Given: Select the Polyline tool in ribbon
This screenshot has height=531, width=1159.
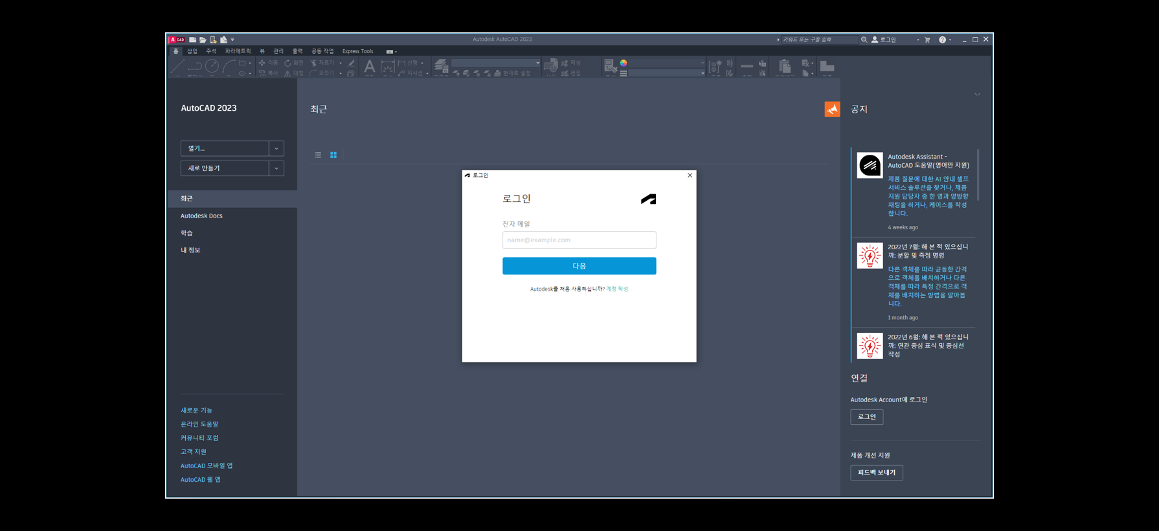Looking at the screenshot, I should tap(194, 67).
